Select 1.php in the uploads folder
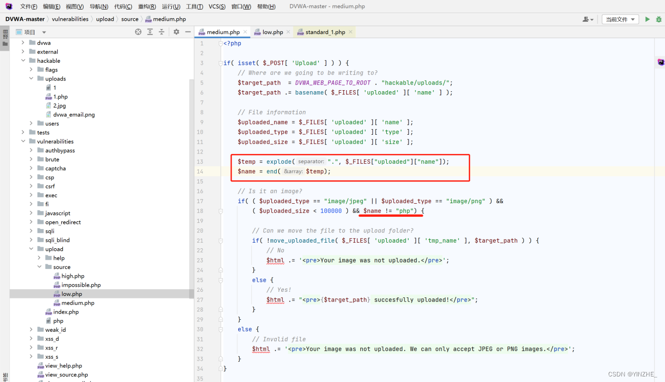 tap(60, 97)
